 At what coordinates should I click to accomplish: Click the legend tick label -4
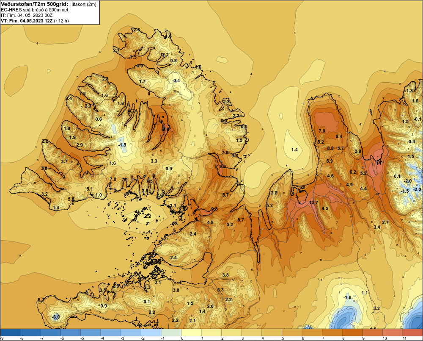pyautogui.click(x=102, y=338)
